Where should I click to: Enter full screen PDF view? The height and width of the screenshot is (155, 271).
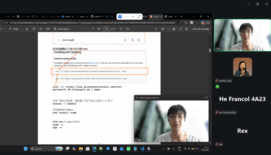(x=181, y=29)
